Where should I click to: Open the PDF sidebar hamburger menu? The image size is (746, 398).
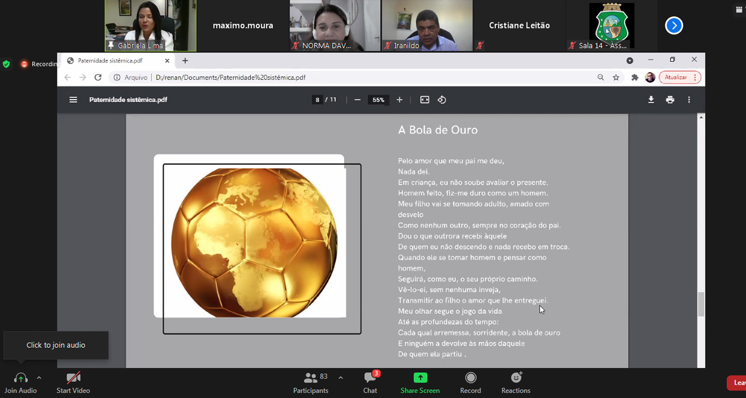73,99
